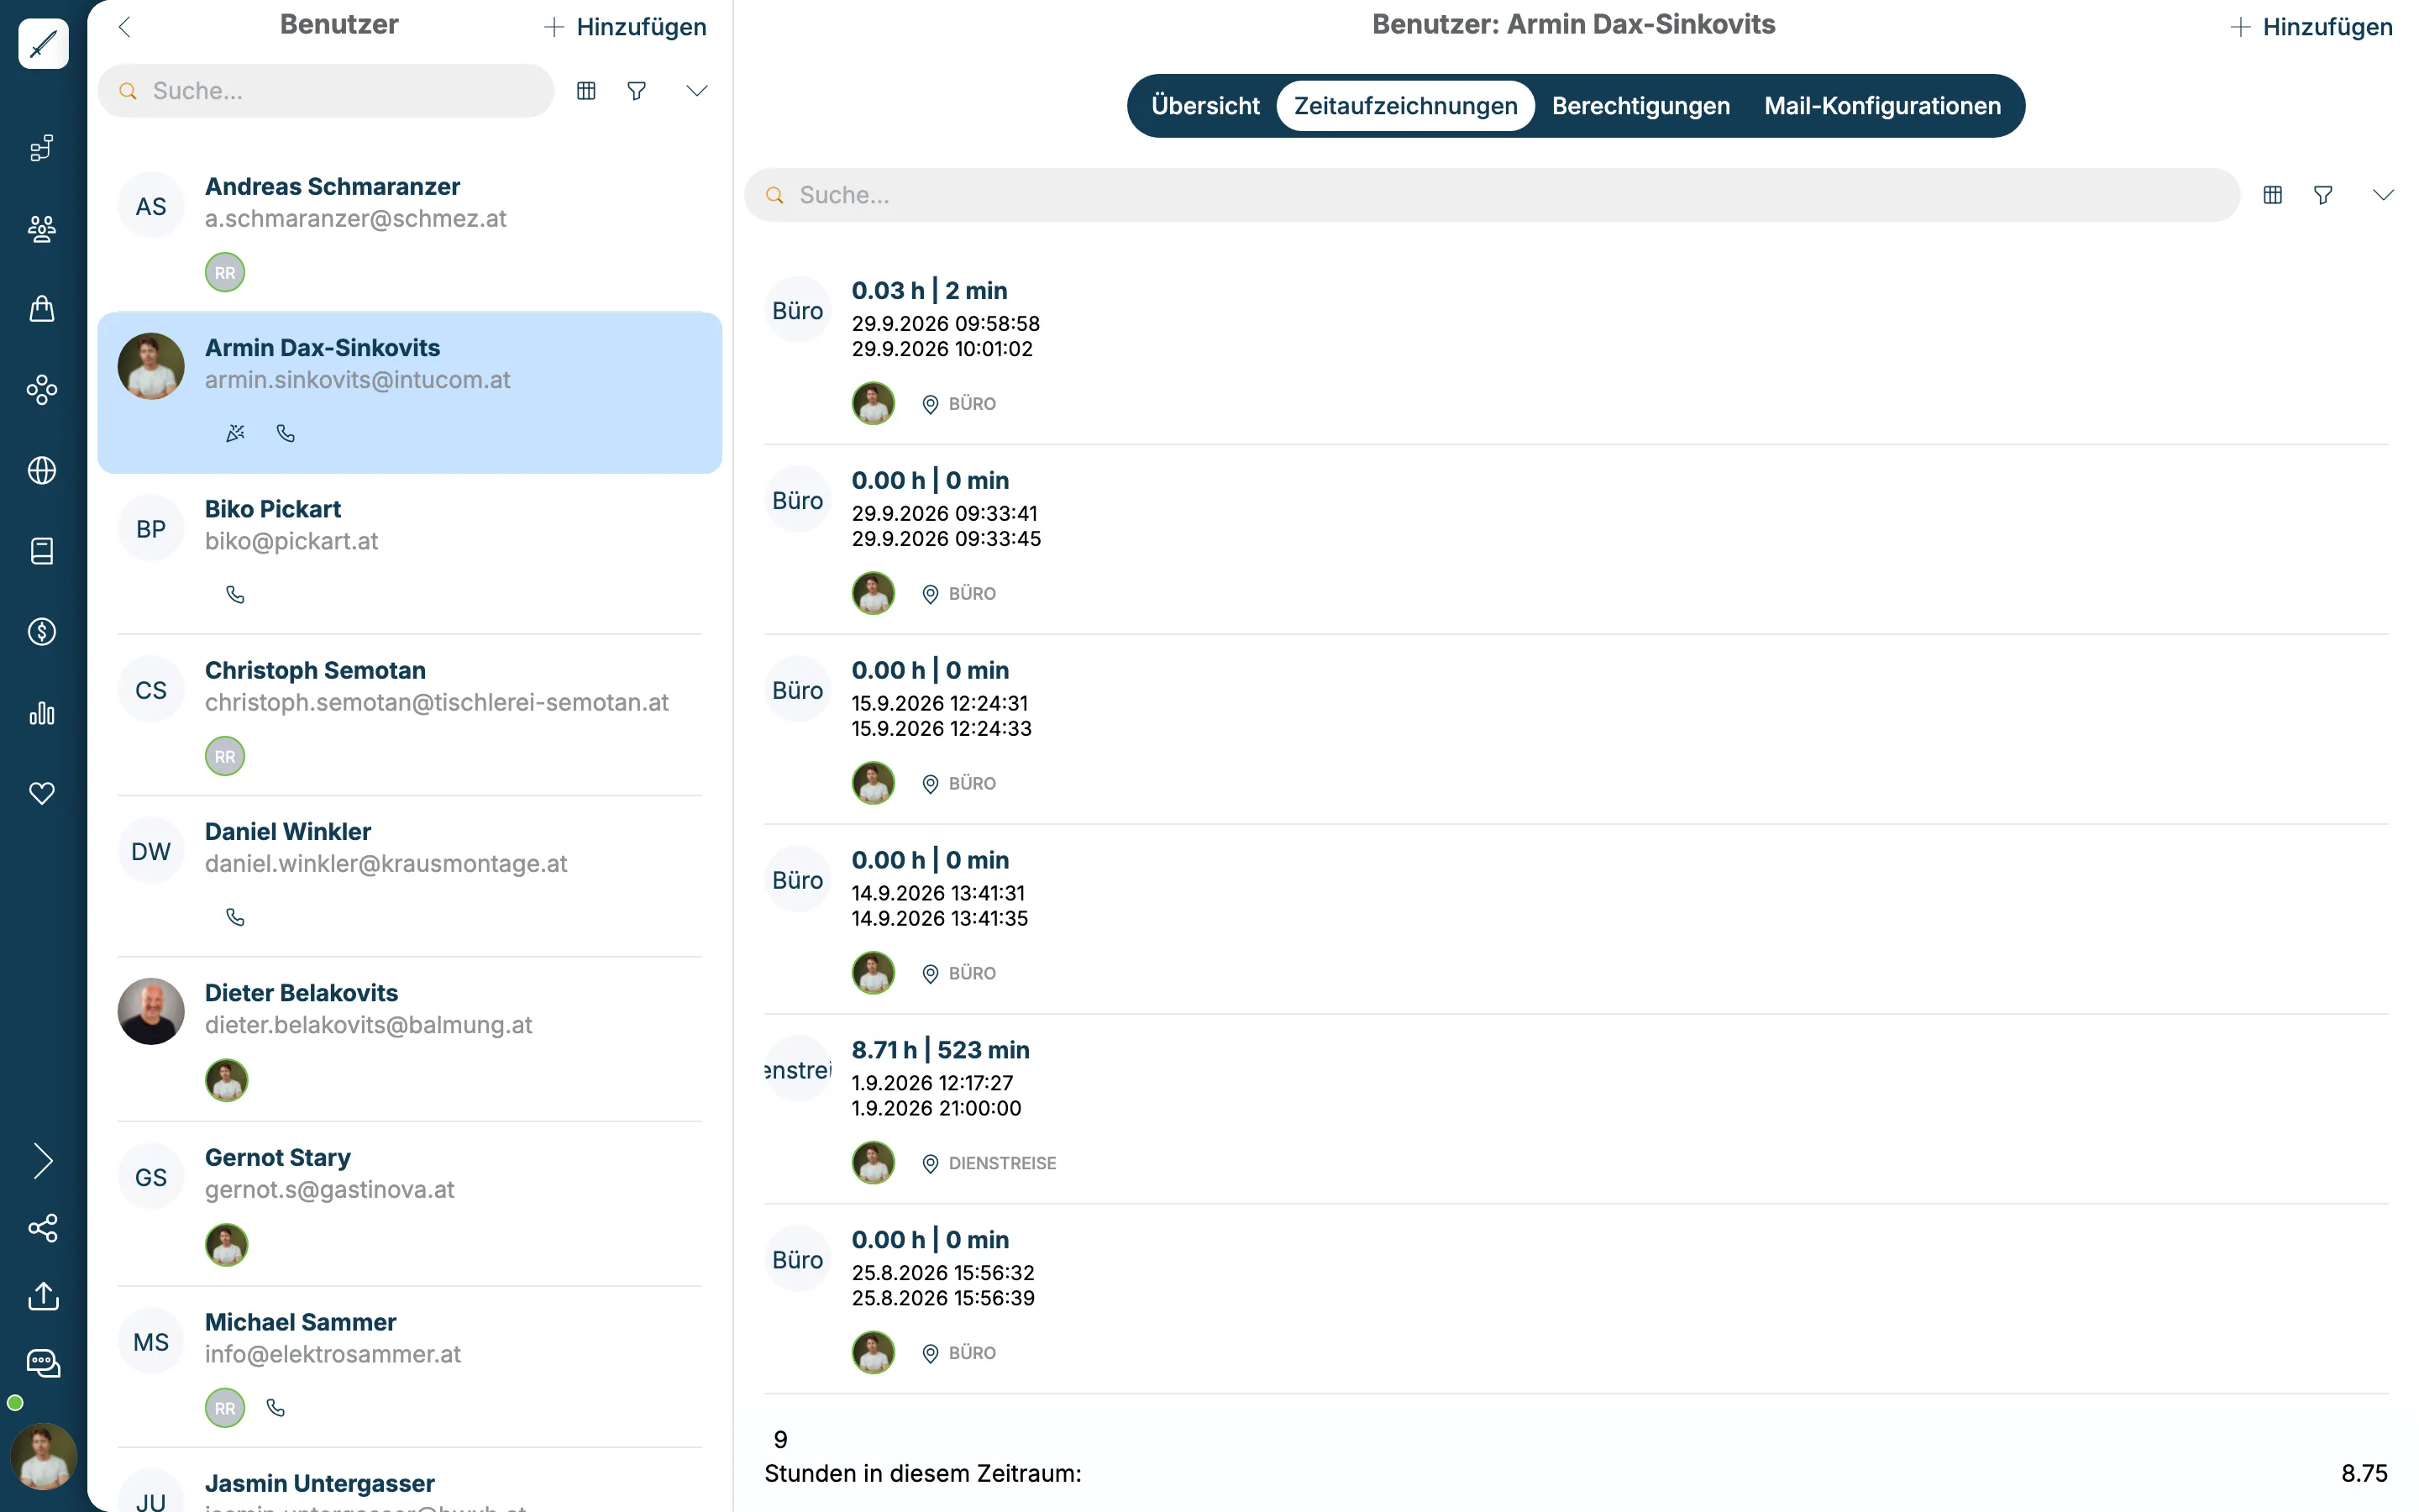
Task: Expand the time records options chevron
Action: (x=2383, y=195)
